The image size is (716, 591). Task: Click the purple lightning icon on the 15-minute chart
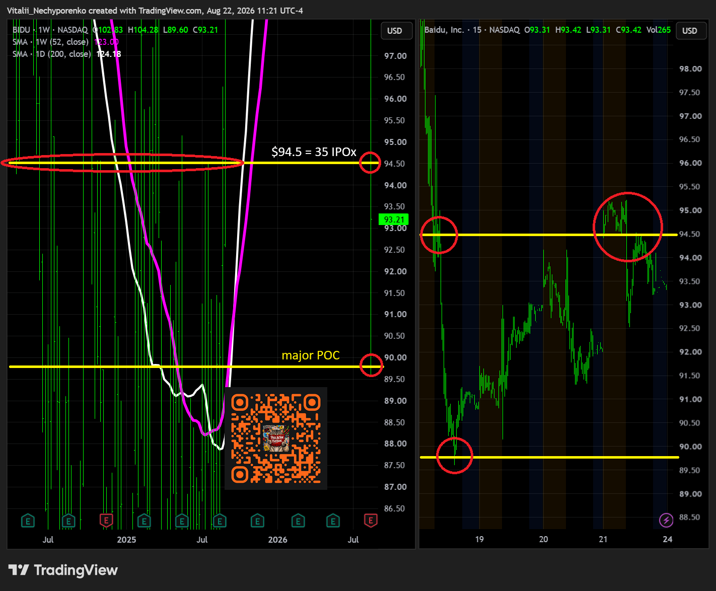pos(666,520)
